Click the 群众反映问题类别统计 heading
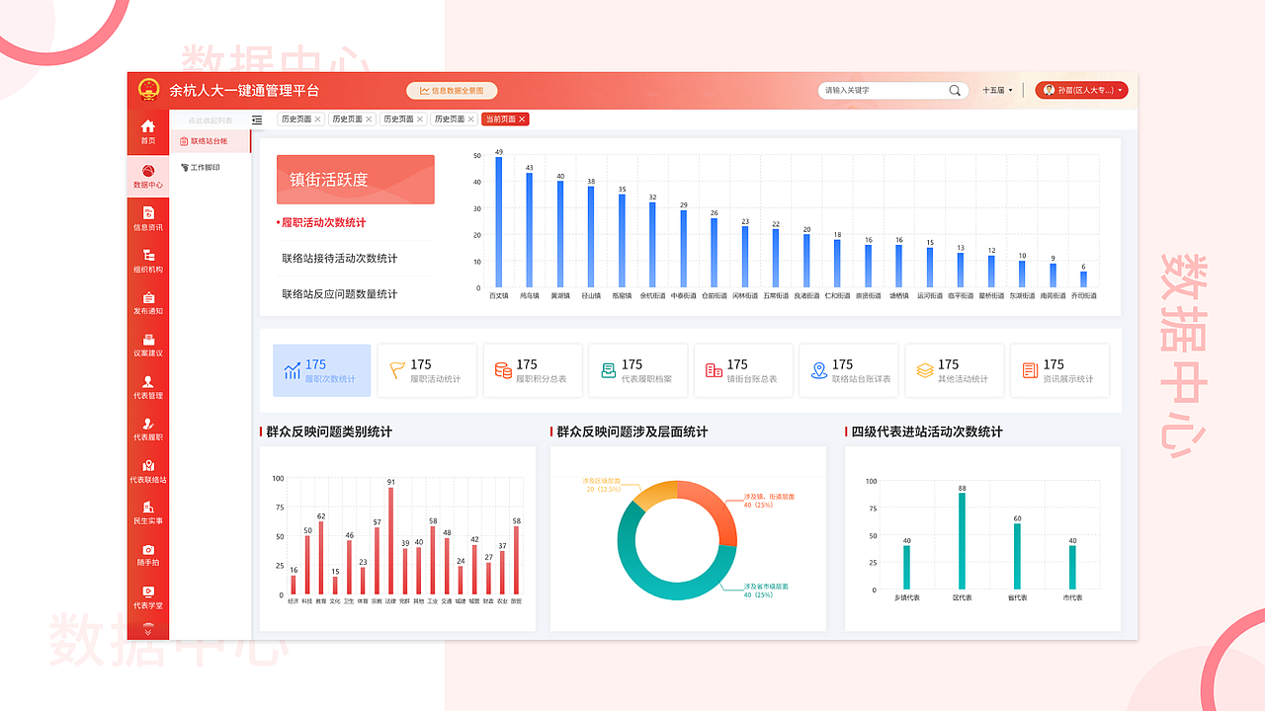This screenshot has width=1265, height=711. (x=328, y=432)
